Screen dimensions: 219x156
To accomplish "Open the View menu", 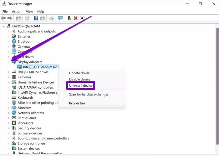I will [29, 12].
